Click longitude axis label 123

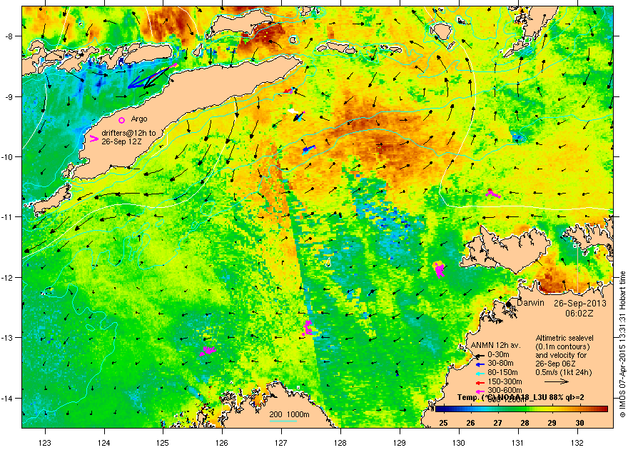click(45, 443)
